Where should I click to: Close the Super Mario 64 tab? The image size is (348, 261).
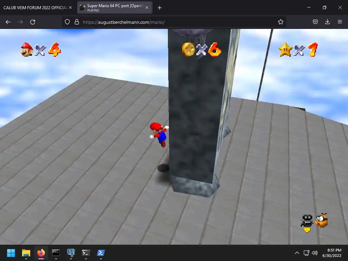(147, 7)
